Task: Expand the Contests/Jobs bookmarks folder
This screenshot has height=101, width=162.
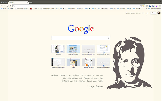Action: [103, 9]
